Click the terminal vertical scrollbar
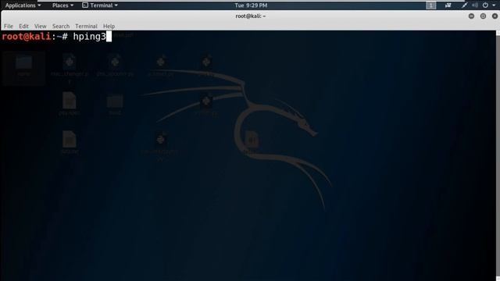 (x=498, y=156)
